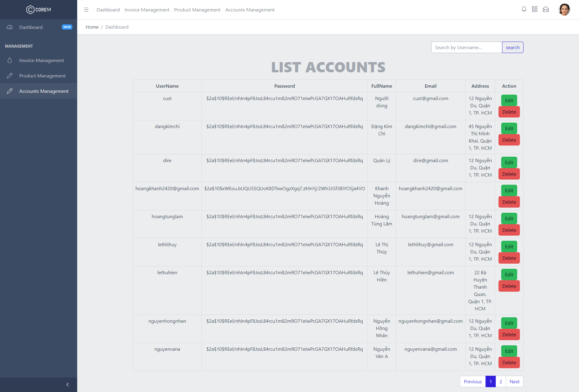Screen dimensions: 579x392
Task: Click the Dashboard speedometer icon in sidebar
Action: point(10,27)
